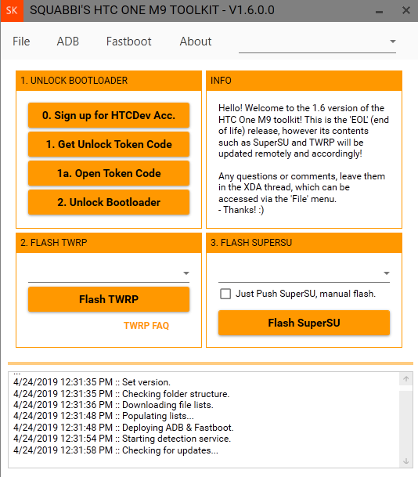Open the ADB menu
Image resolution: width=418 pixels, height=477 pixels.
(68, 42)
